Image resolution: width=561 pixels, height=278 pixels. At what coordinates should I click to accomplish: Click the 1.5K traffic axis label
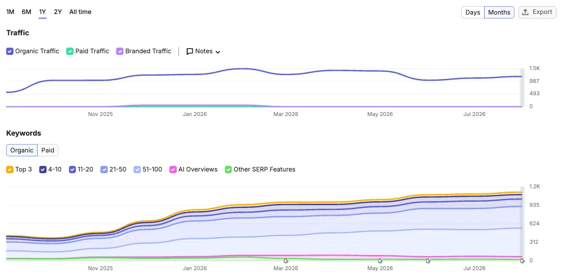pos(535,68)
